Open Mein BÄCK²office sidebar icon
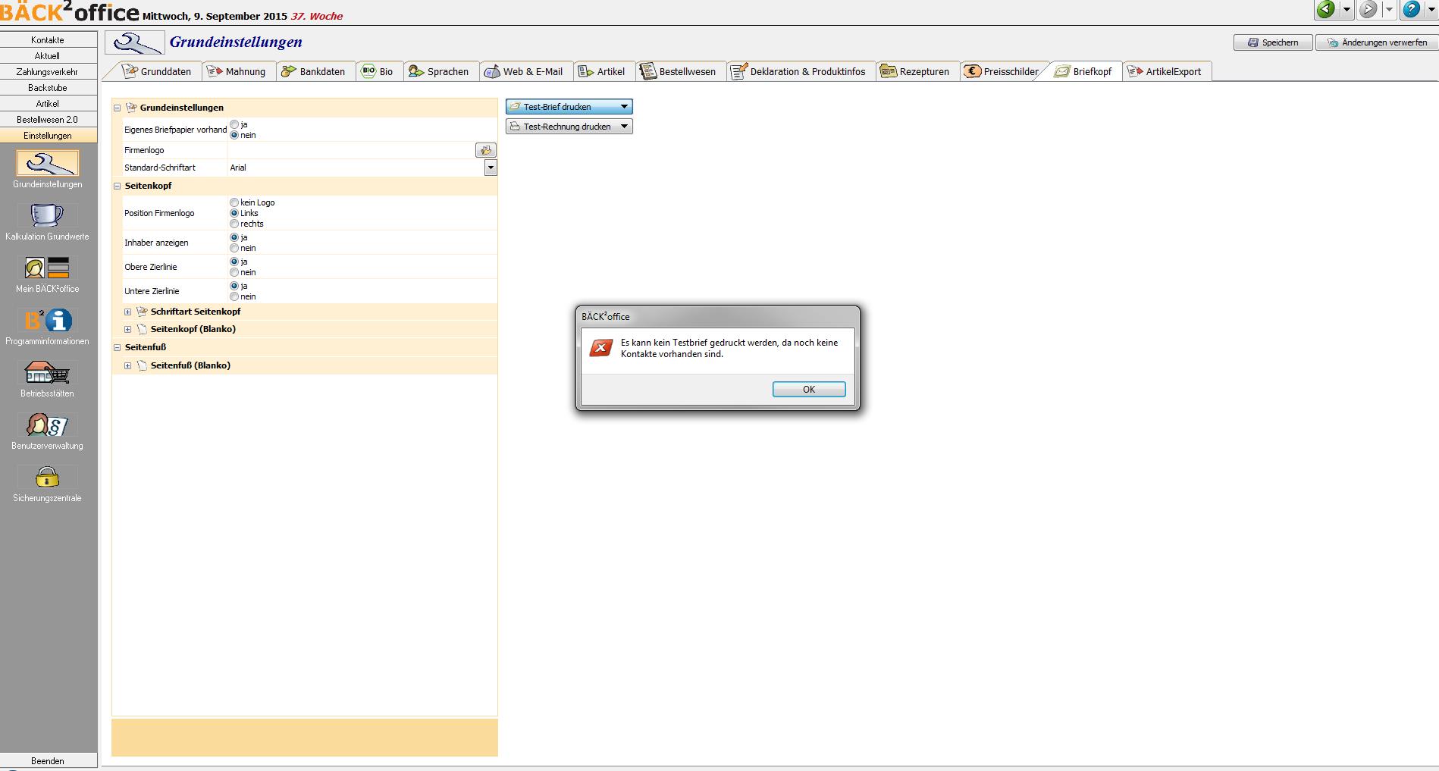Viewport: 1439px width, 771px height. (47, 268)
